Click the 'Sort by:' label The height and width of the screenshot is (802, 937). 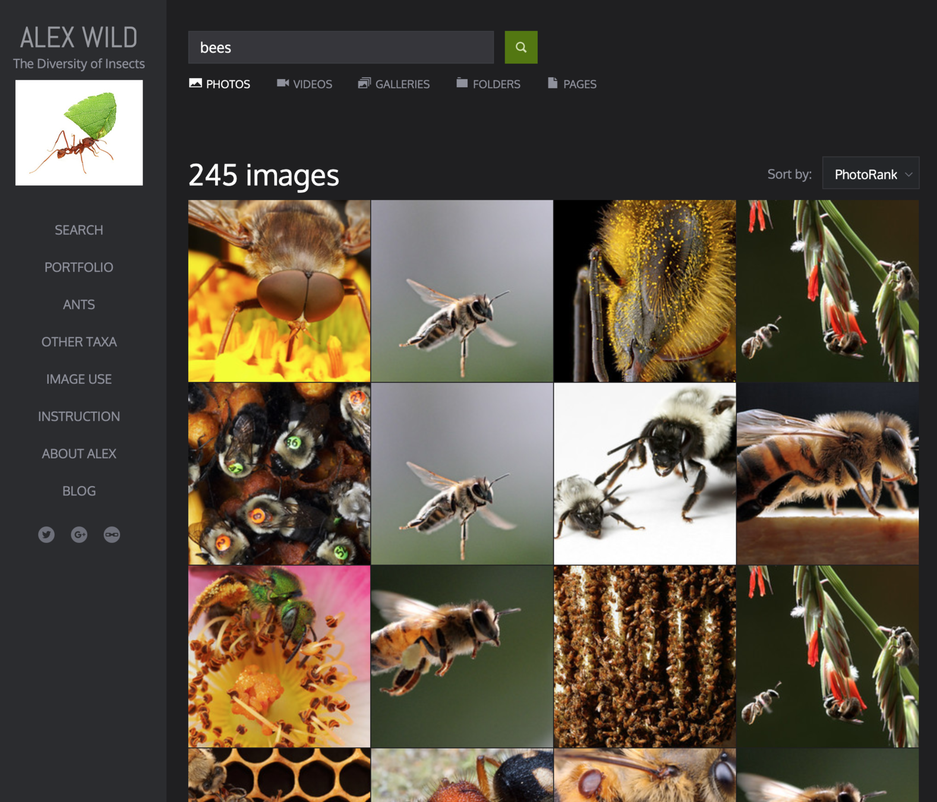point(789,174)
